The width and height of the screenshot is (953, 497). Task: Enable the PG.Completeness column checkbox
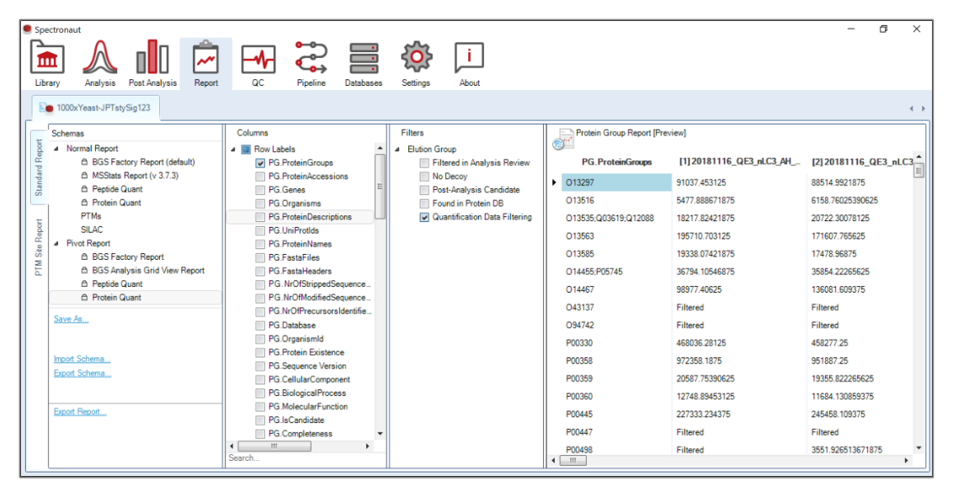pyautogui.click(x=260, y=434)
